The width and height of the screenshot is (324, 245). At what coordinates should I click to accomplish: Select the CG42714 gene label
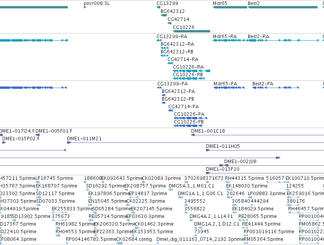pyautogui.click(x=178, y=19)
